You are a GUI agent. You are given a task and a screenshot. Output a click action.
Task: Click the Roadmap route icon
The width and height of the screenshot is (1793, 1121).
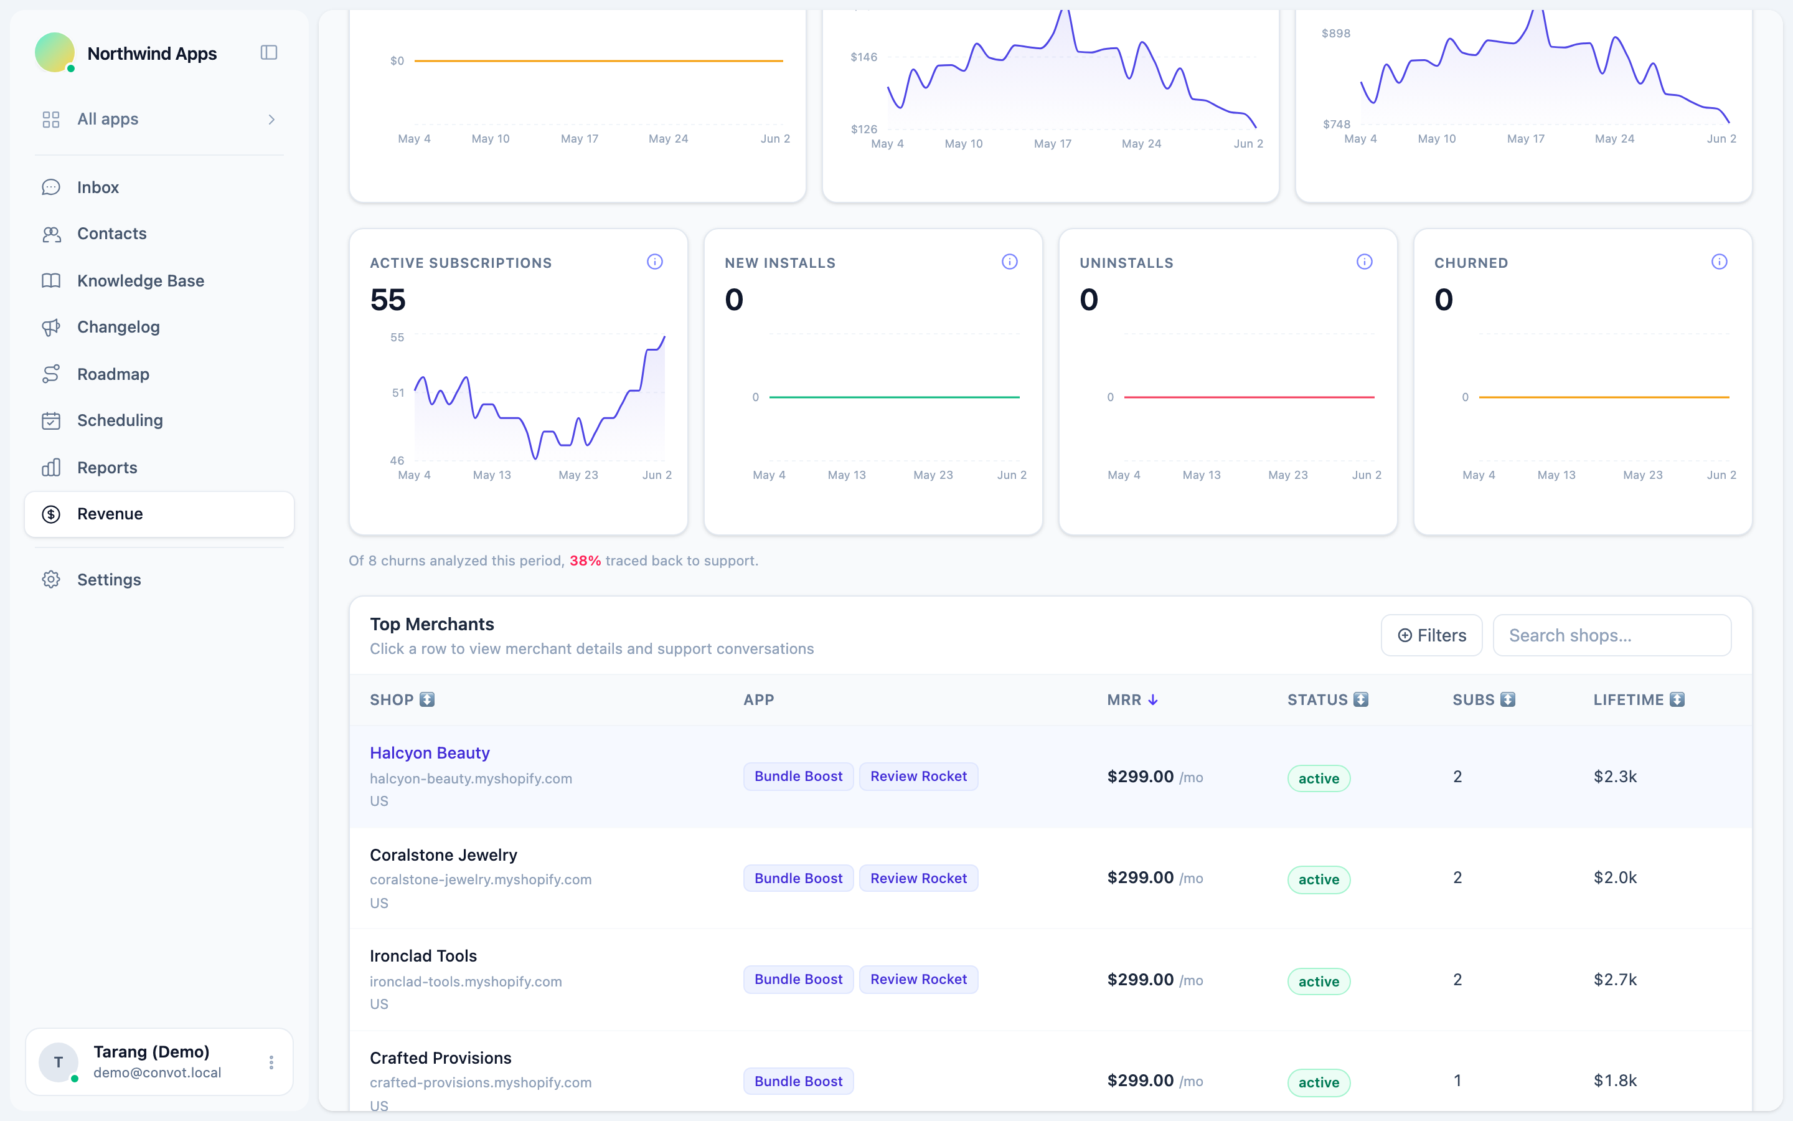tap(51, 374)
